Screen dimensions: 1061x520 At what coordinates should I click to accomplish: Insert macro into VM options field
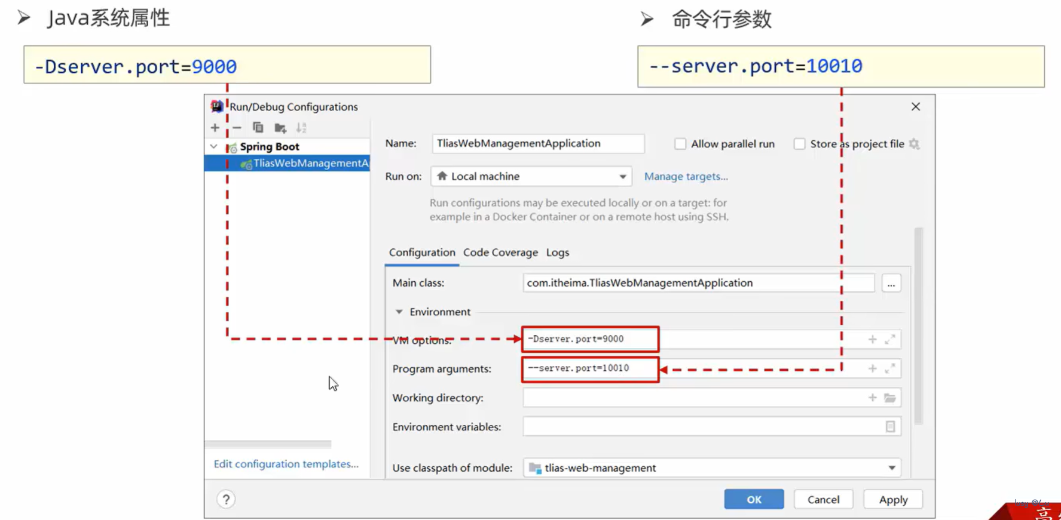click(x=872, y=339)
